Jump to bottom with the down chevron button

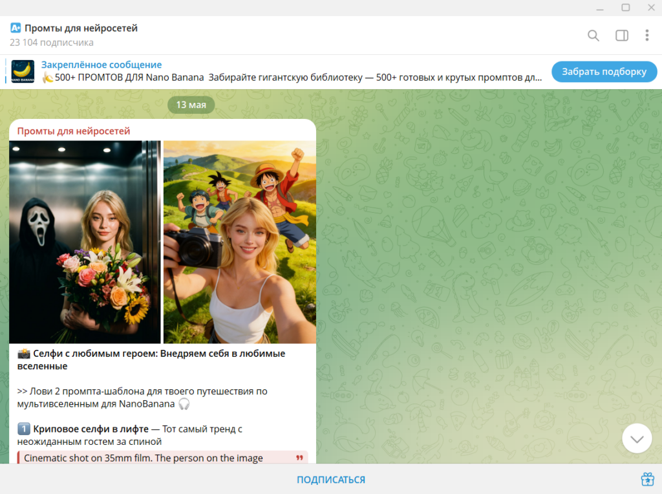pyautogui.click(x=637, y=438)
